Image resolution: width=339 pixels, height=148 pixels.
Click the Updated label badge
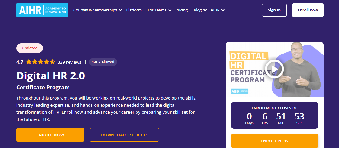coord(30,48)
